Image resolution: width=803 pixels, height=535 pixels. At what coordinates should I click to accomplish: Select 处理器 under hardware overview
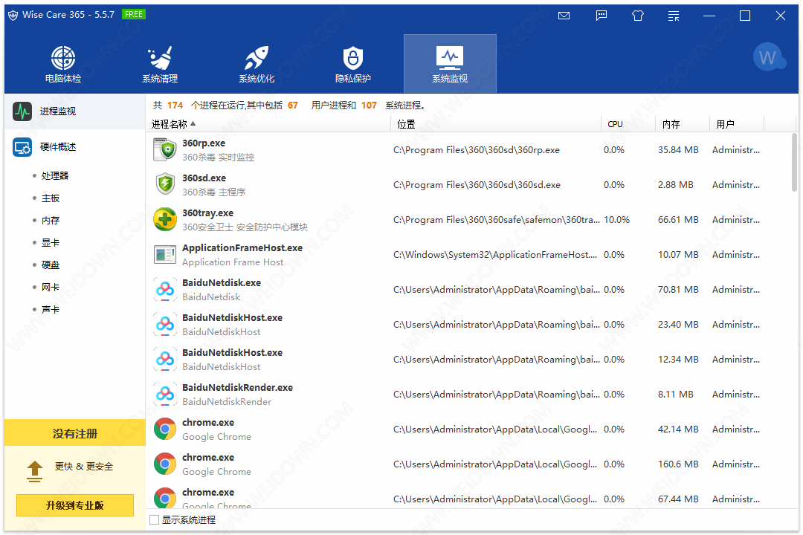tap(55, 176)
